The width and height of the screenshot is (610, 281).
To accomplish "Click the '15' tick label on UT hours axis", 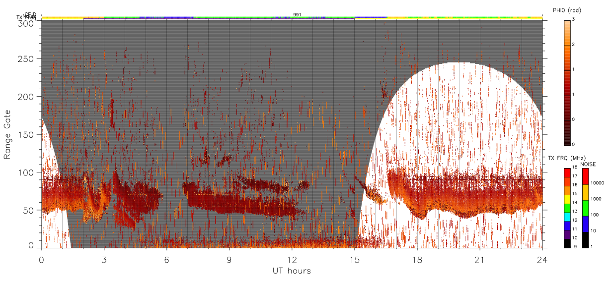I will (x=355, y=260).
